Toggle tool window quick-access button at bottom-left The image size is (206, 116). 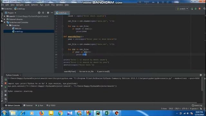2,109
